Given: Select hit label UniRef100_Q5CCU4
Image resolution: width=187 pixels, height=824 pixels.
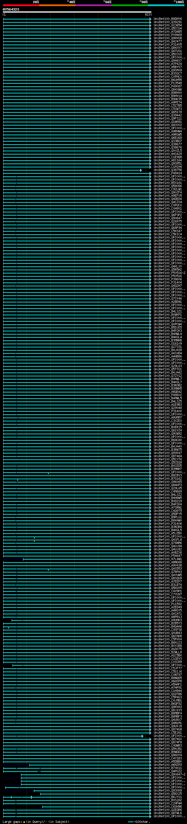Looking at the screenshot, I should point(168,28).
